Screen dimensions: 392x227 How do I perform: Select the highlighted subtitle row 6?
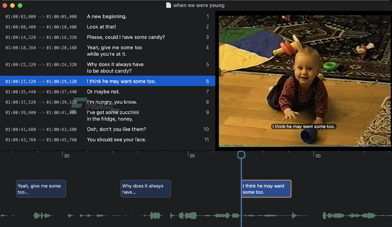pyautogui.click(x=107, y=81)
